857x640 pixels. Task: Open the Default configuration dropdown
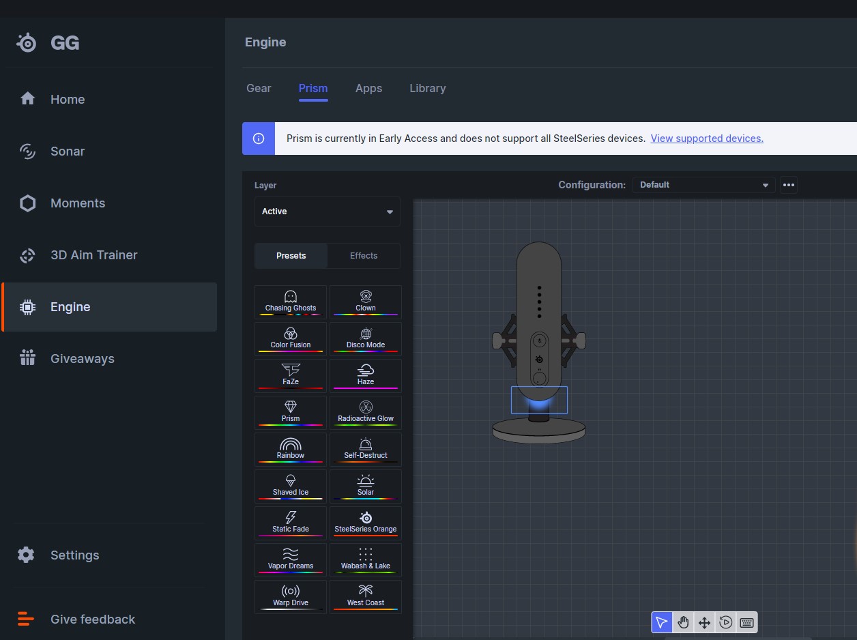point(703,185)
